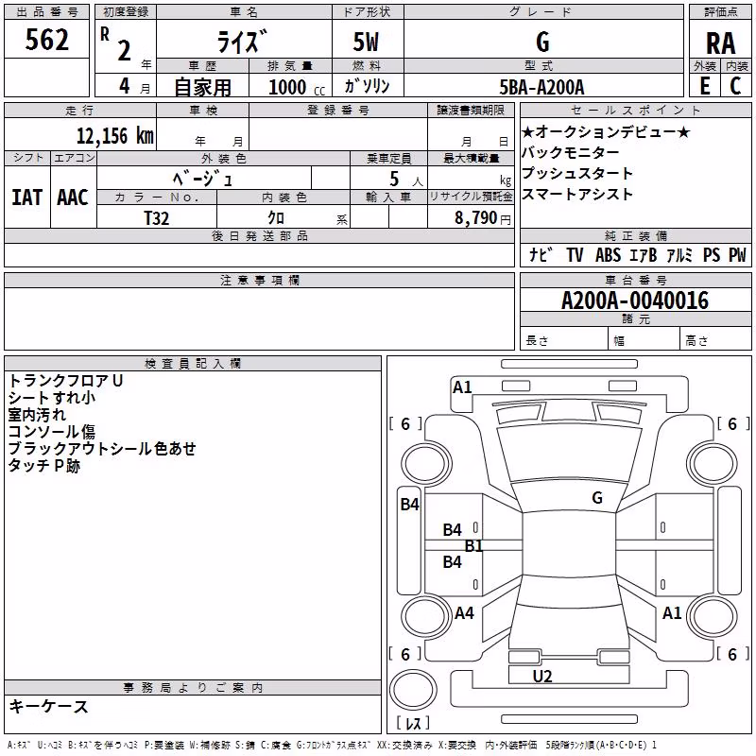Click grade value G

[x=542, y=42]
